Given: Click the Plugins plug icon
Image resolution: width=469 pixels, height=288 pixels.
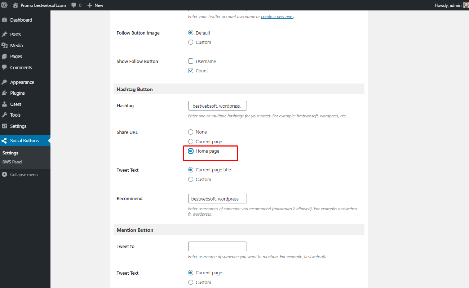Looking at the screenshot, I should pyautogui.click(x=5, y=93).
